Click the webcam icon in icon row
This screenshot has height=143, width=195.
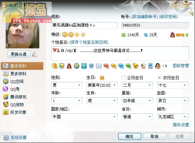coord(143,66)
